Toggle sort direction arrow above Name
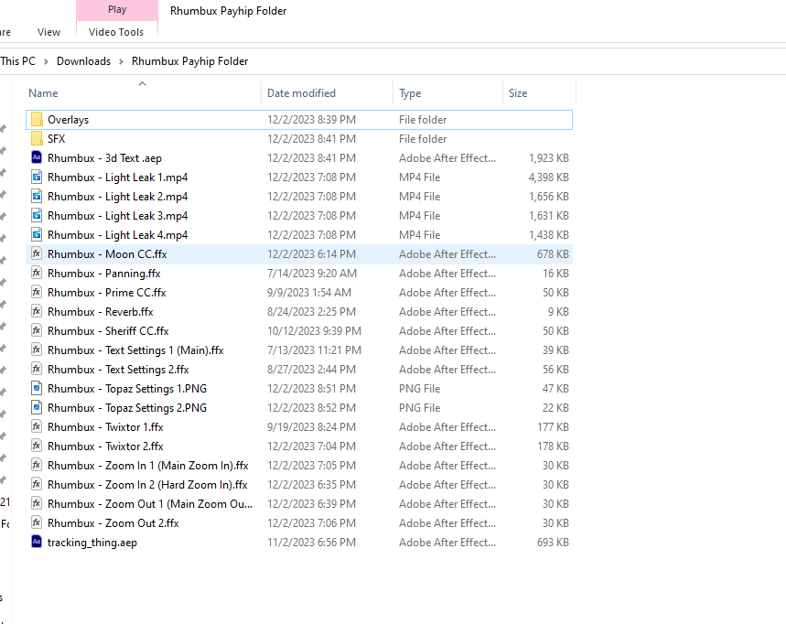This screenshot has height=624, width=786. (x=143, y=84)
